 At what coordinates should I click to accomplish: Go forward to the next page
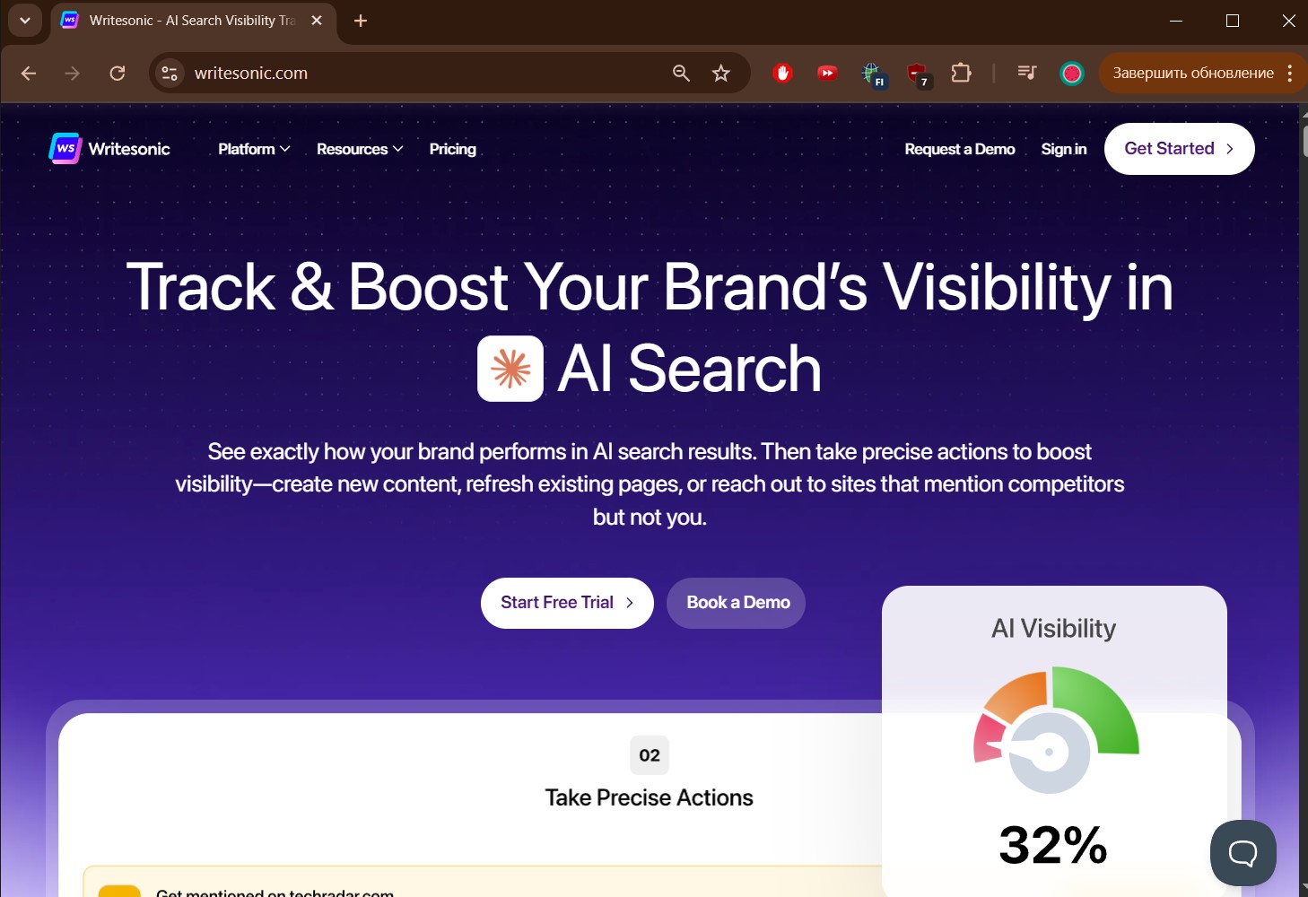pos(73,74)
